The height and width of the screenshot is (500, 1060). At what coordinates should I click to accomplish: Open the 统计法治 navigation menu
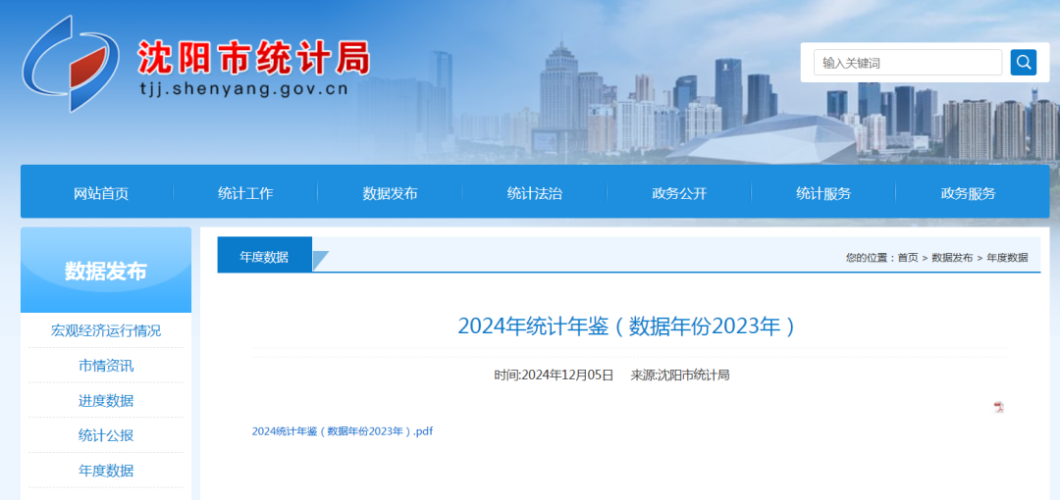[x=535, y=193]
